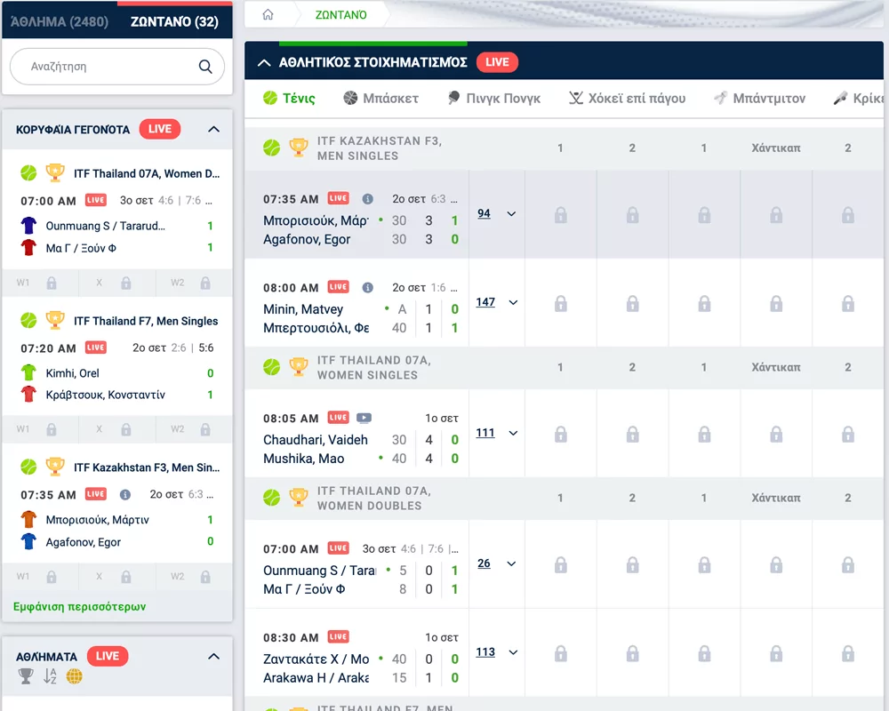
Task: Select the Μπάσκετ sport tab
Action: point(380,99)
